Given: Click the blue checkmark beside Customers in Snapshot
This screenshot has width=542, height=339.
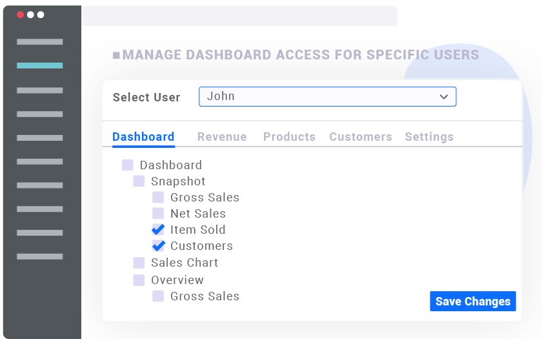Looking at the screenshot, I should pos(158,245).
